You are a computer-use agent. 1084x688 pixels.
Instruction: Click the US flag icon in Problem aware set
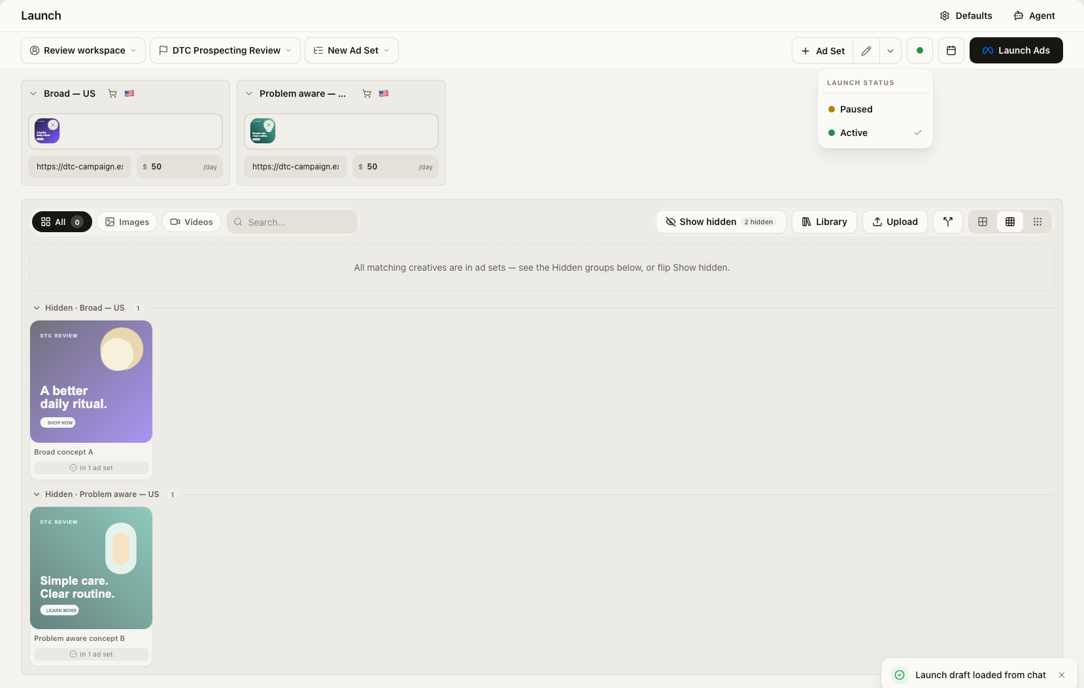point(384,94)
